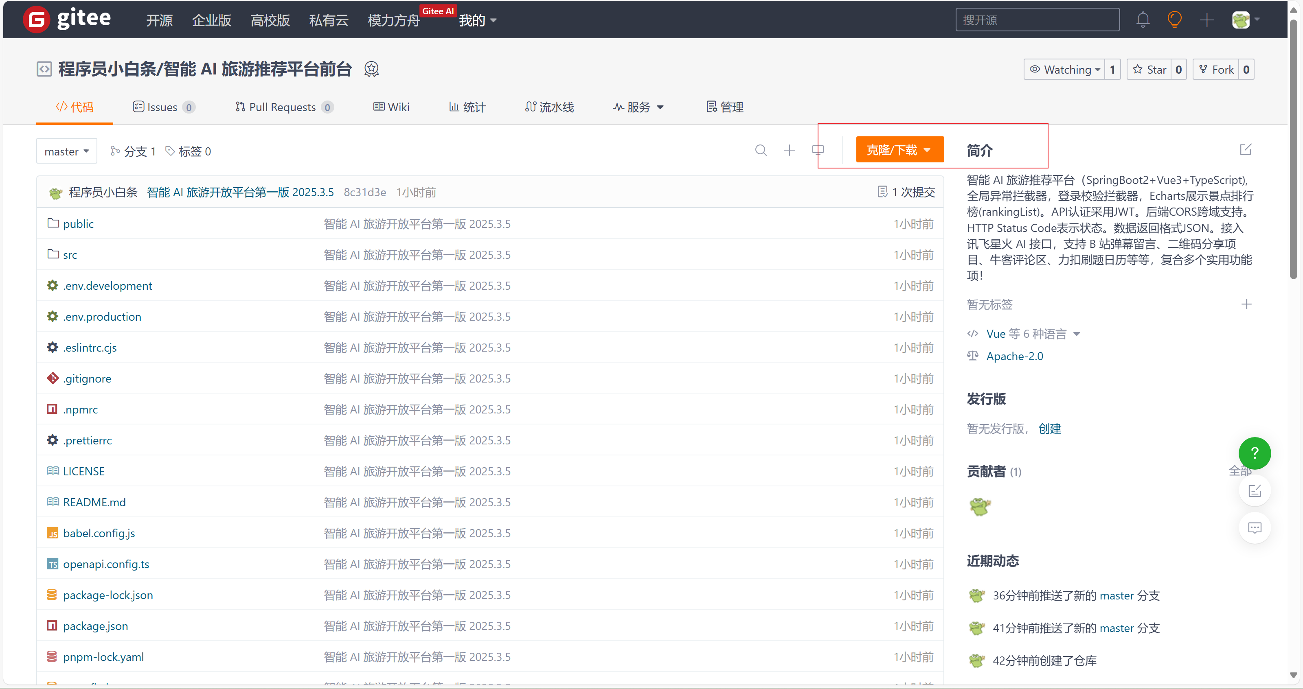
Task: Open the README.md file link
Action: 94,502
